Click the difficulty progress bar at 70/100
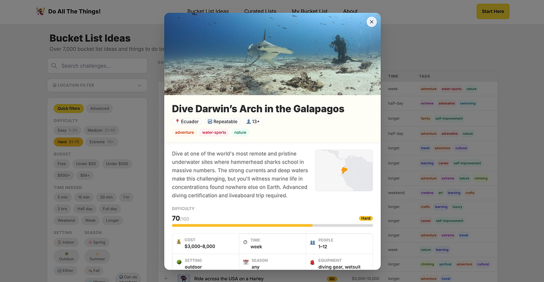 273,225
